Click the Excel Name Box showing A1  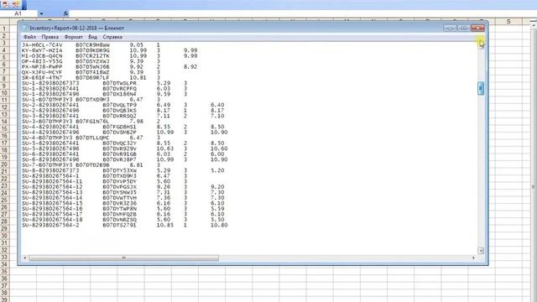point(18,13)
